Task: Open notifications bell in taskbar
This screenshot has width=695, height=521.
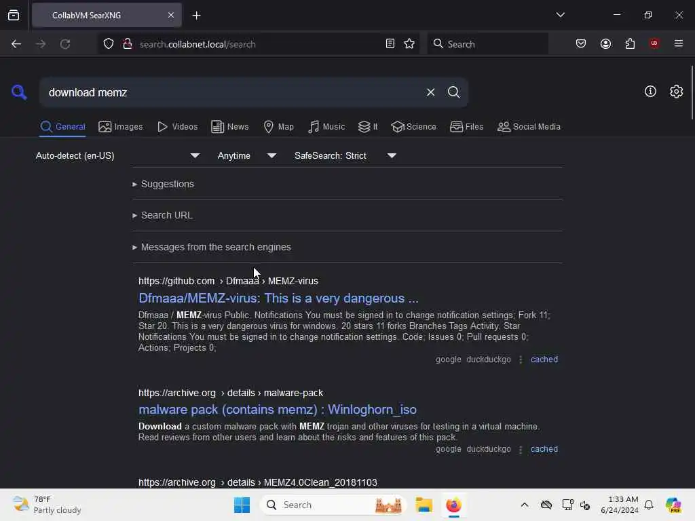Action: coord(649,505)
